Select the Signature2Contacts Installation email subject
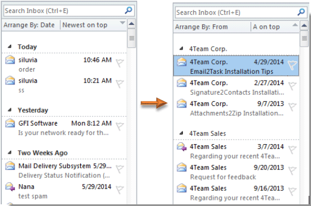311x206 pixels. click(x=237, y=92)
